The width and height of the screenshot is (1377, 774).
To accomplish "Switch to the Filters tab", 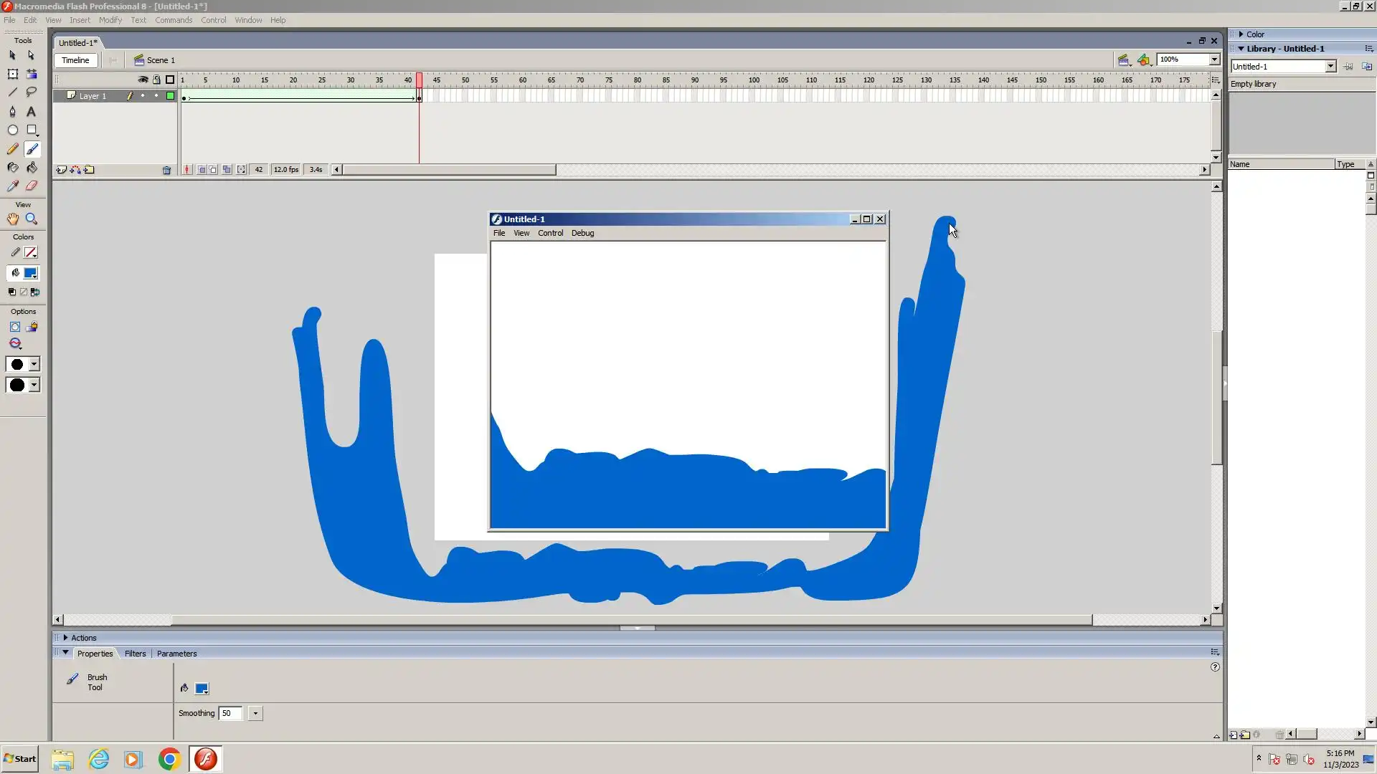I will coord(135,654).
